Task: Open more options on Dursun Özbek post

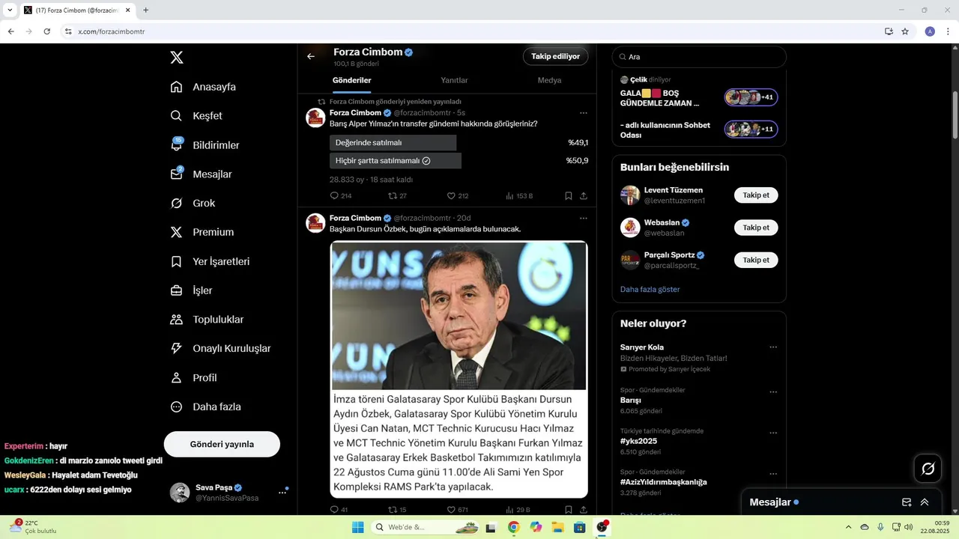Action: pyautogui.click(x=584, y=219)
